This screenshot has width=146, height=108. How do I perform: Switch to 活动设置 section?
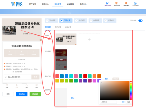51,21
